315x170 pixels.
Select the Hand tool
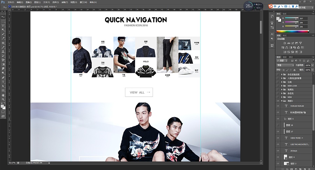point(3,95)
